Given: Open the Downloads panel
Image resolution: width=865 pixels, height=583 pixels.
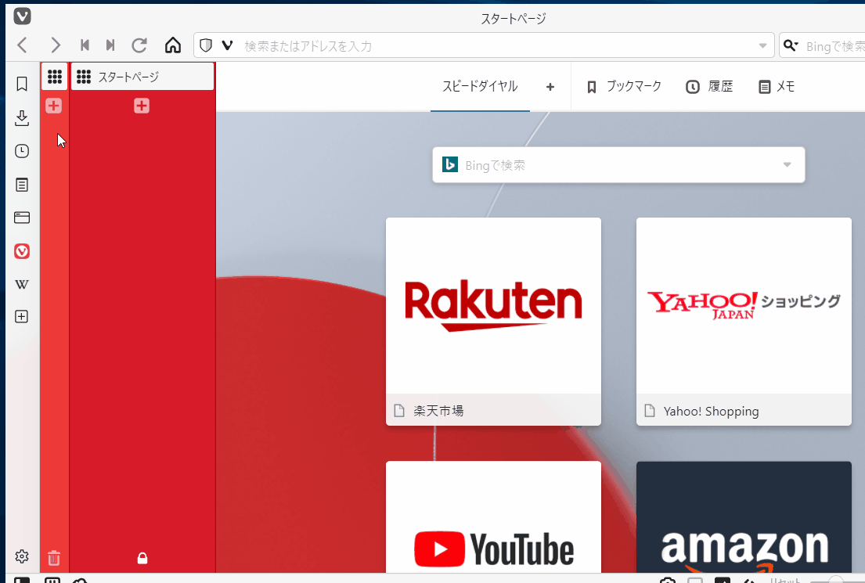Looking at the screenshot, I should (21, 117).
